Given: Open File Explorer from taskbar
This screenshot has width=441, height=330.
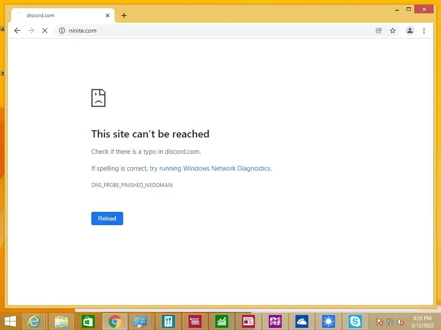Looking at the screenshot, I should click(61, 321).
